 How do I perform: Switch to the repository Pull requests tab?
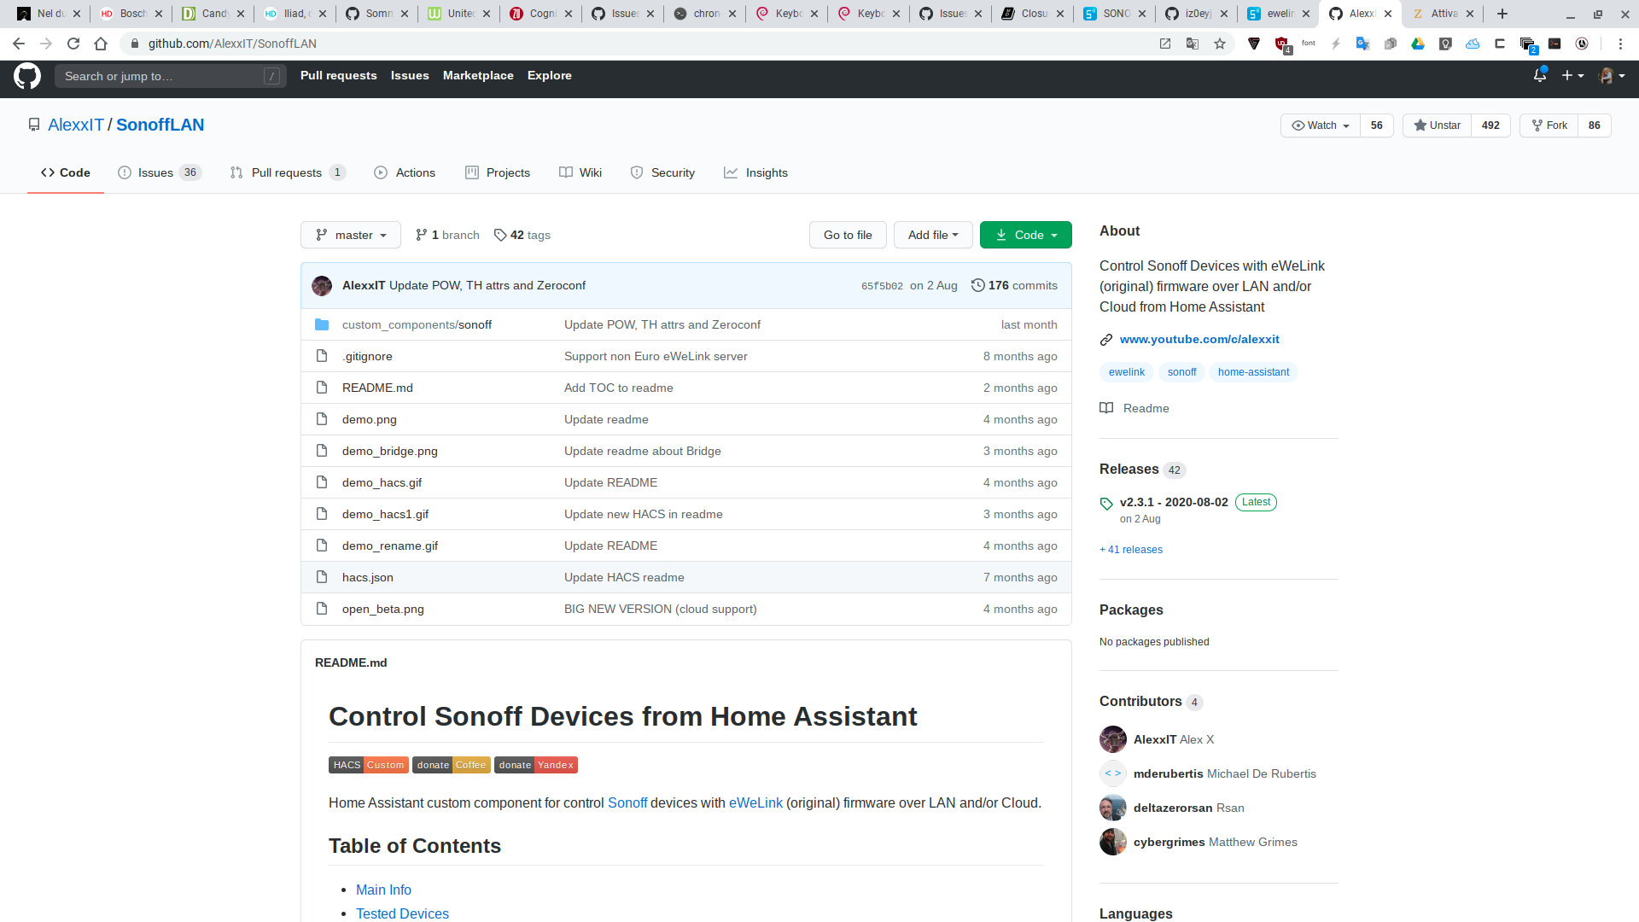click(288, 172)
